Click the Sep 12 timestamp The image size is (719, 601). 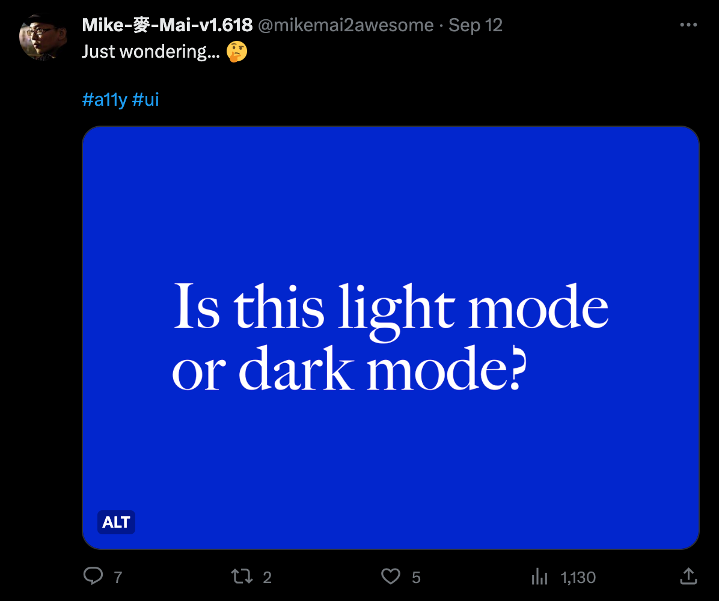pyautogui.click(x=476, y=25)
